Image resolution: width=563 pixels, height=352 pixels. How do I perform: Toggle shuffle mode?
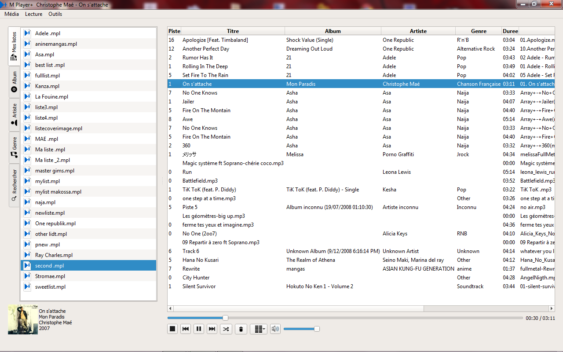click(x=226, y=329)
